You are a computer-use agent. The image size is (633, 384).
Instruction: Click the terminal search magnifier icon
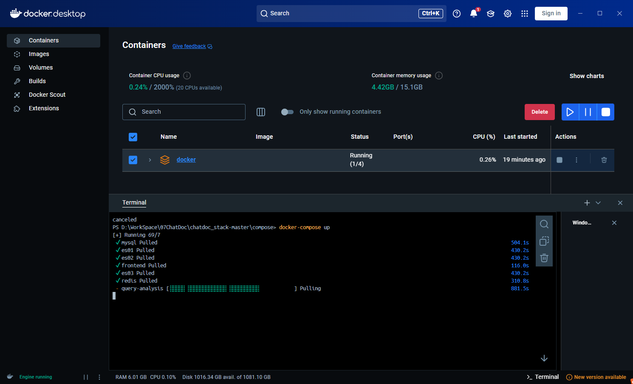click(544, 224)
